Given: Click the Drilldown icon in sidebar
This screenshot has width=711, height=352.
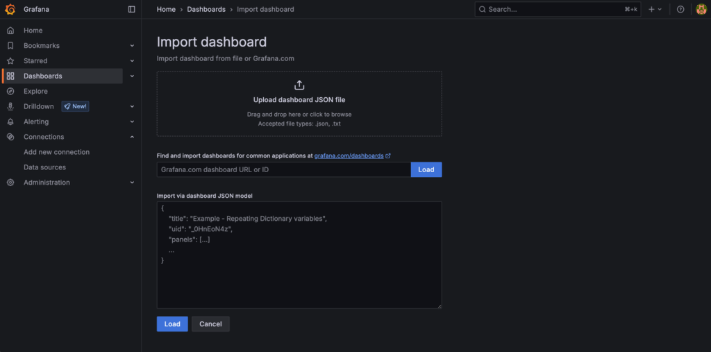Looking at the screenshot, I should (x=10, y=107).
